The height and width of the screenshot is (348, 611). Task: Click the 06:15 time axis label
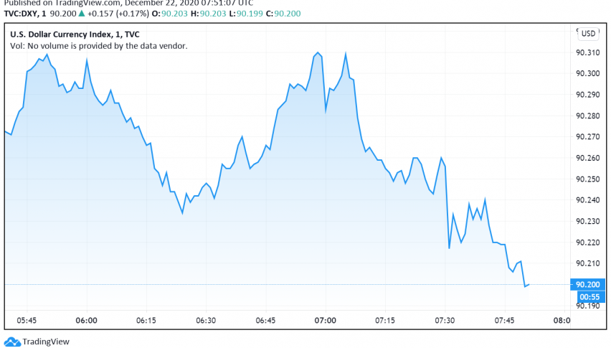point(146,320)
